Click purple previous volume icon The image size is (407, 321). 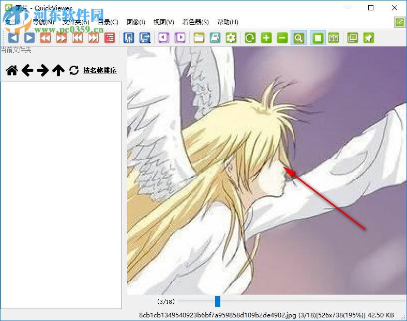164,38
